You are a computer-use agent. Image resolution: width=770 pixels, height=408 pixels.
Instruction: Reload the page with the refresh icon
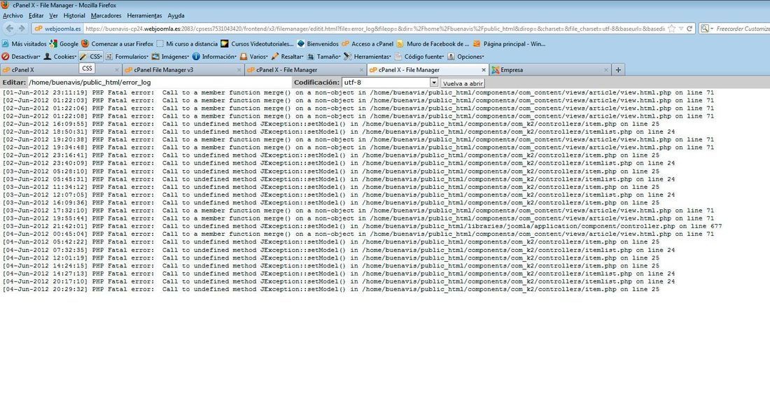(689, 29)
